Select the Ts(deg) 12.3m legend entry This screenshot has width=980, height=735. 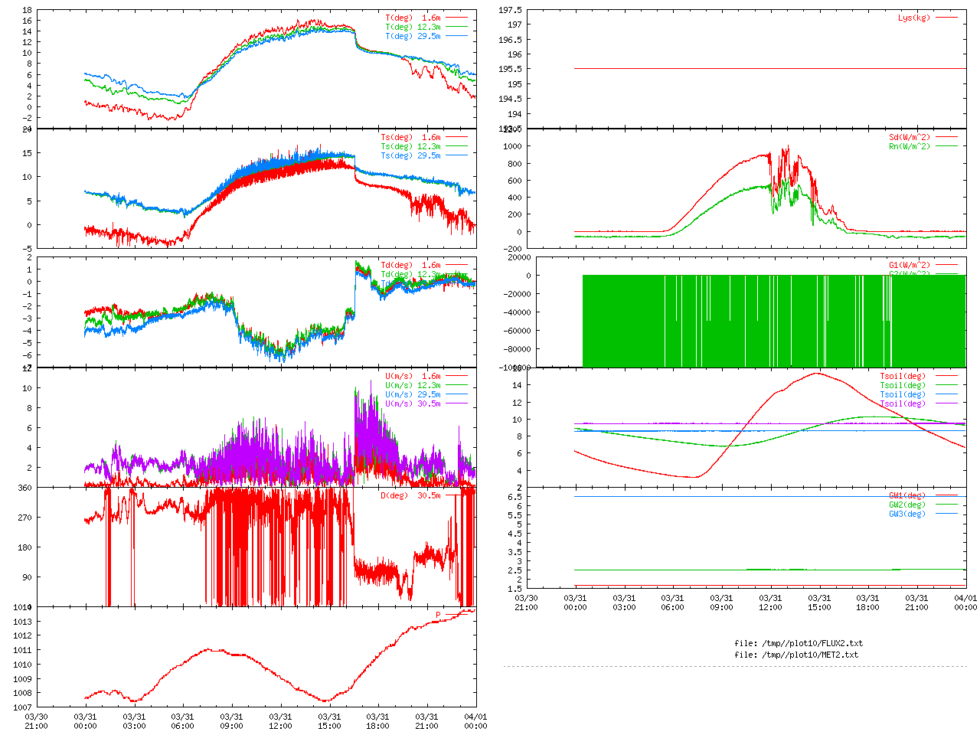[x=411, y=147]
